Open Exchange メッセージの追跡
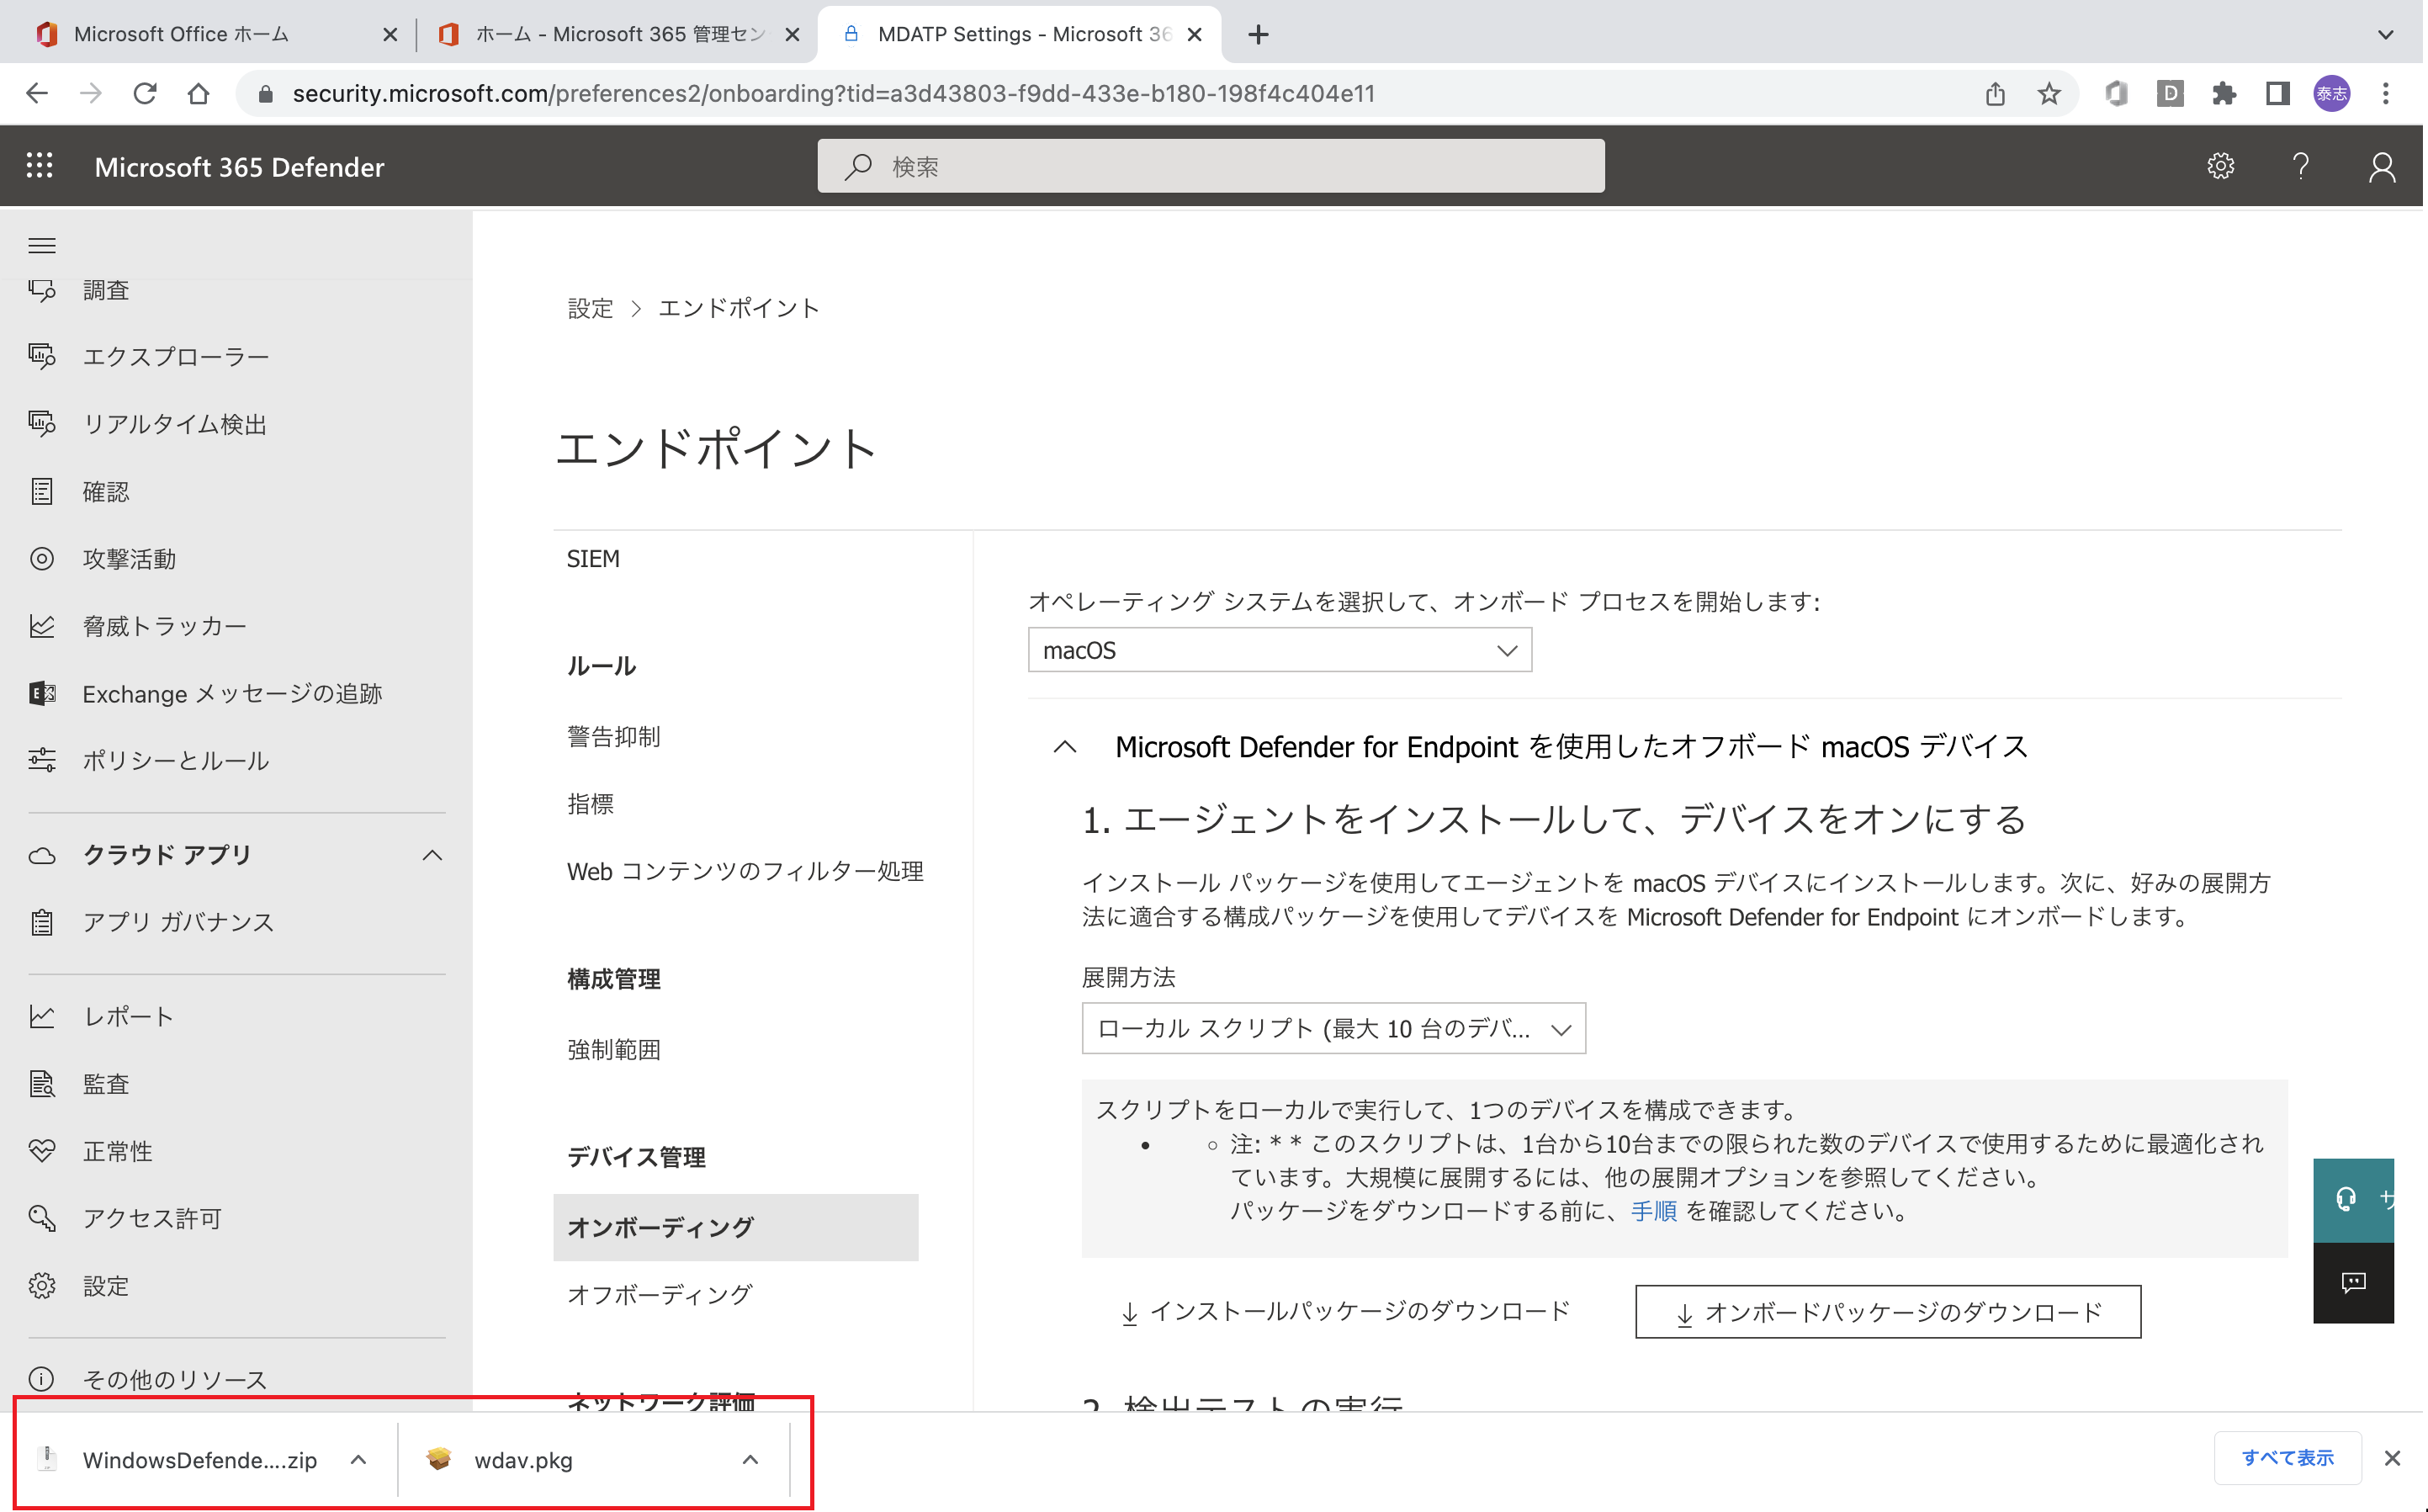Screen dimensions: 2428x1512 tap(232, 694)
